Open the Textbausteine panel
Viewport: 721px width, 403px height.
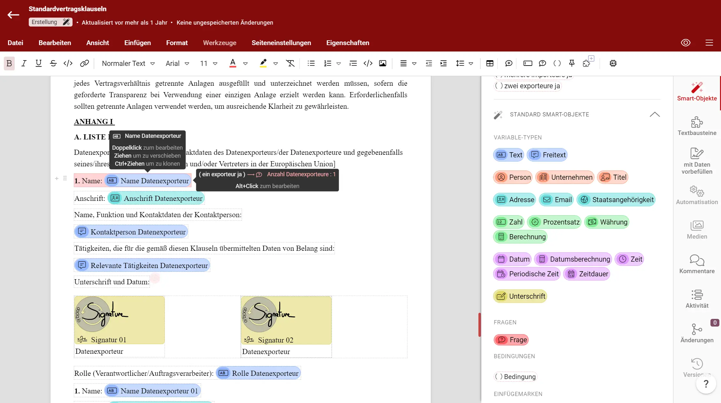coord(697,126)
